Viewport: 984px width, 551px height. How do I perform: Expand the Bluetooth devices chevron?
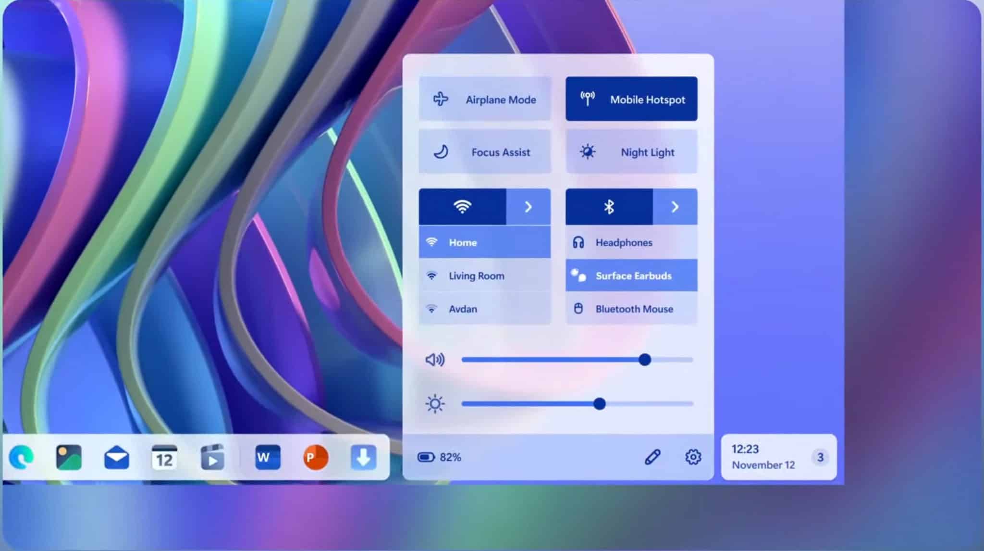[x=675, y=207]
